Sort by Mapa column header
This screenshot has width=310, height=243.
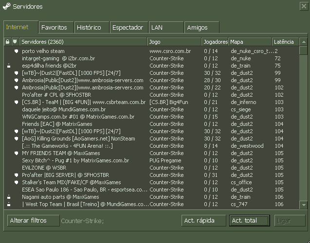coord(250,42)
